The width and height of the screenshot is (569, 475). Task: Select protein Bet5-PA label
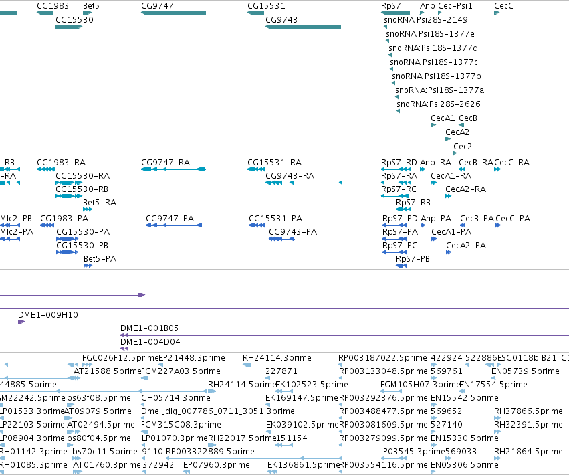[x=100, y=260]
